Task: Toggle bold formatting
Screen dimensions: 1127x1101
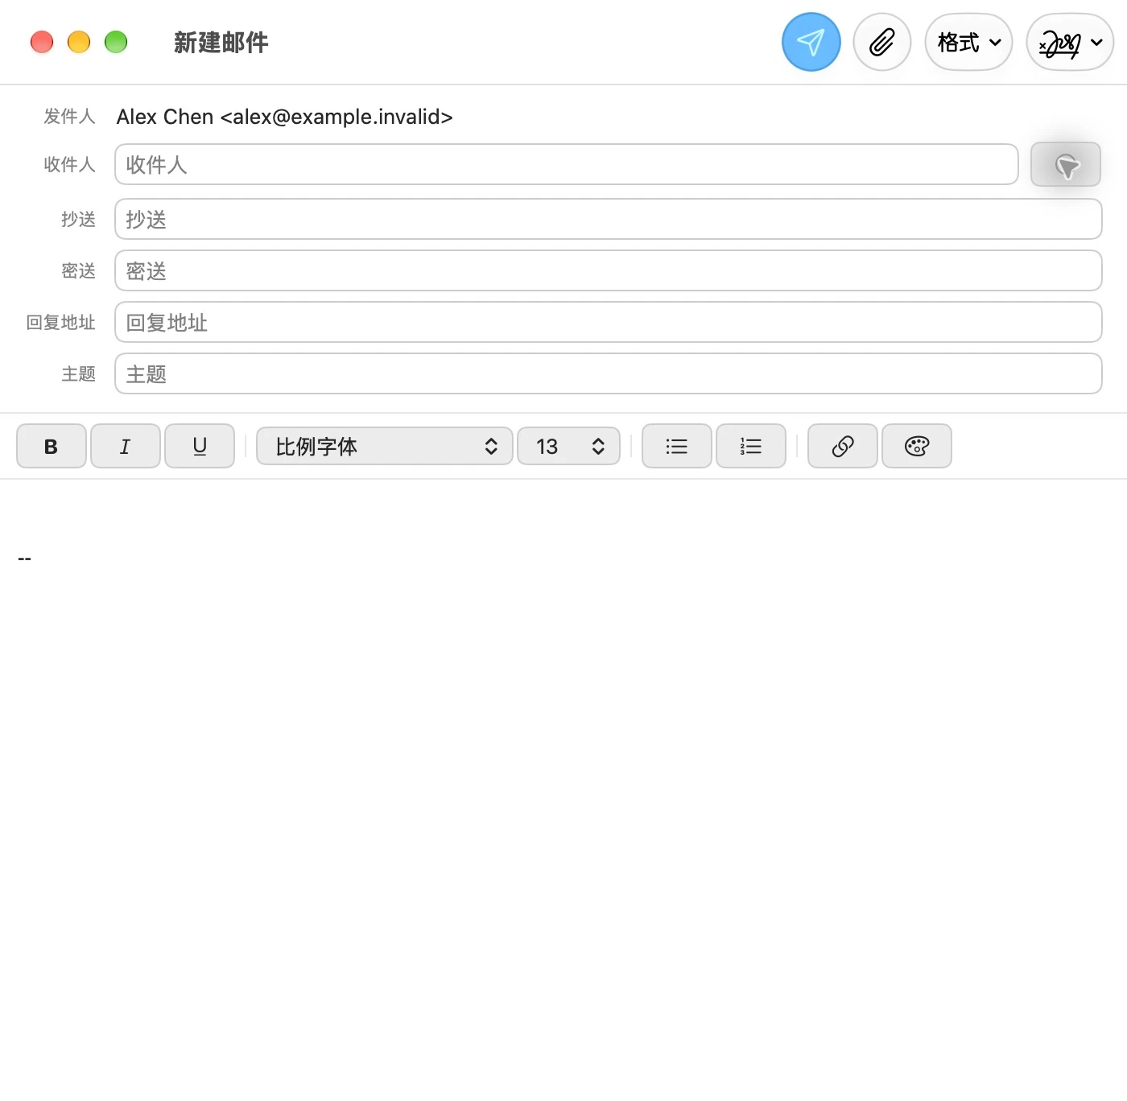Action: tap(52, 446)
